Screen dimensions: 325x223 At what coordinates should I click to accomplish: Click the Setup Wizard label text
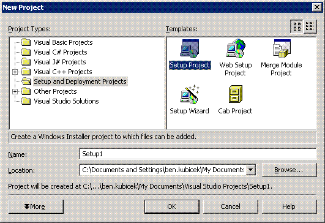coord(189,111)
